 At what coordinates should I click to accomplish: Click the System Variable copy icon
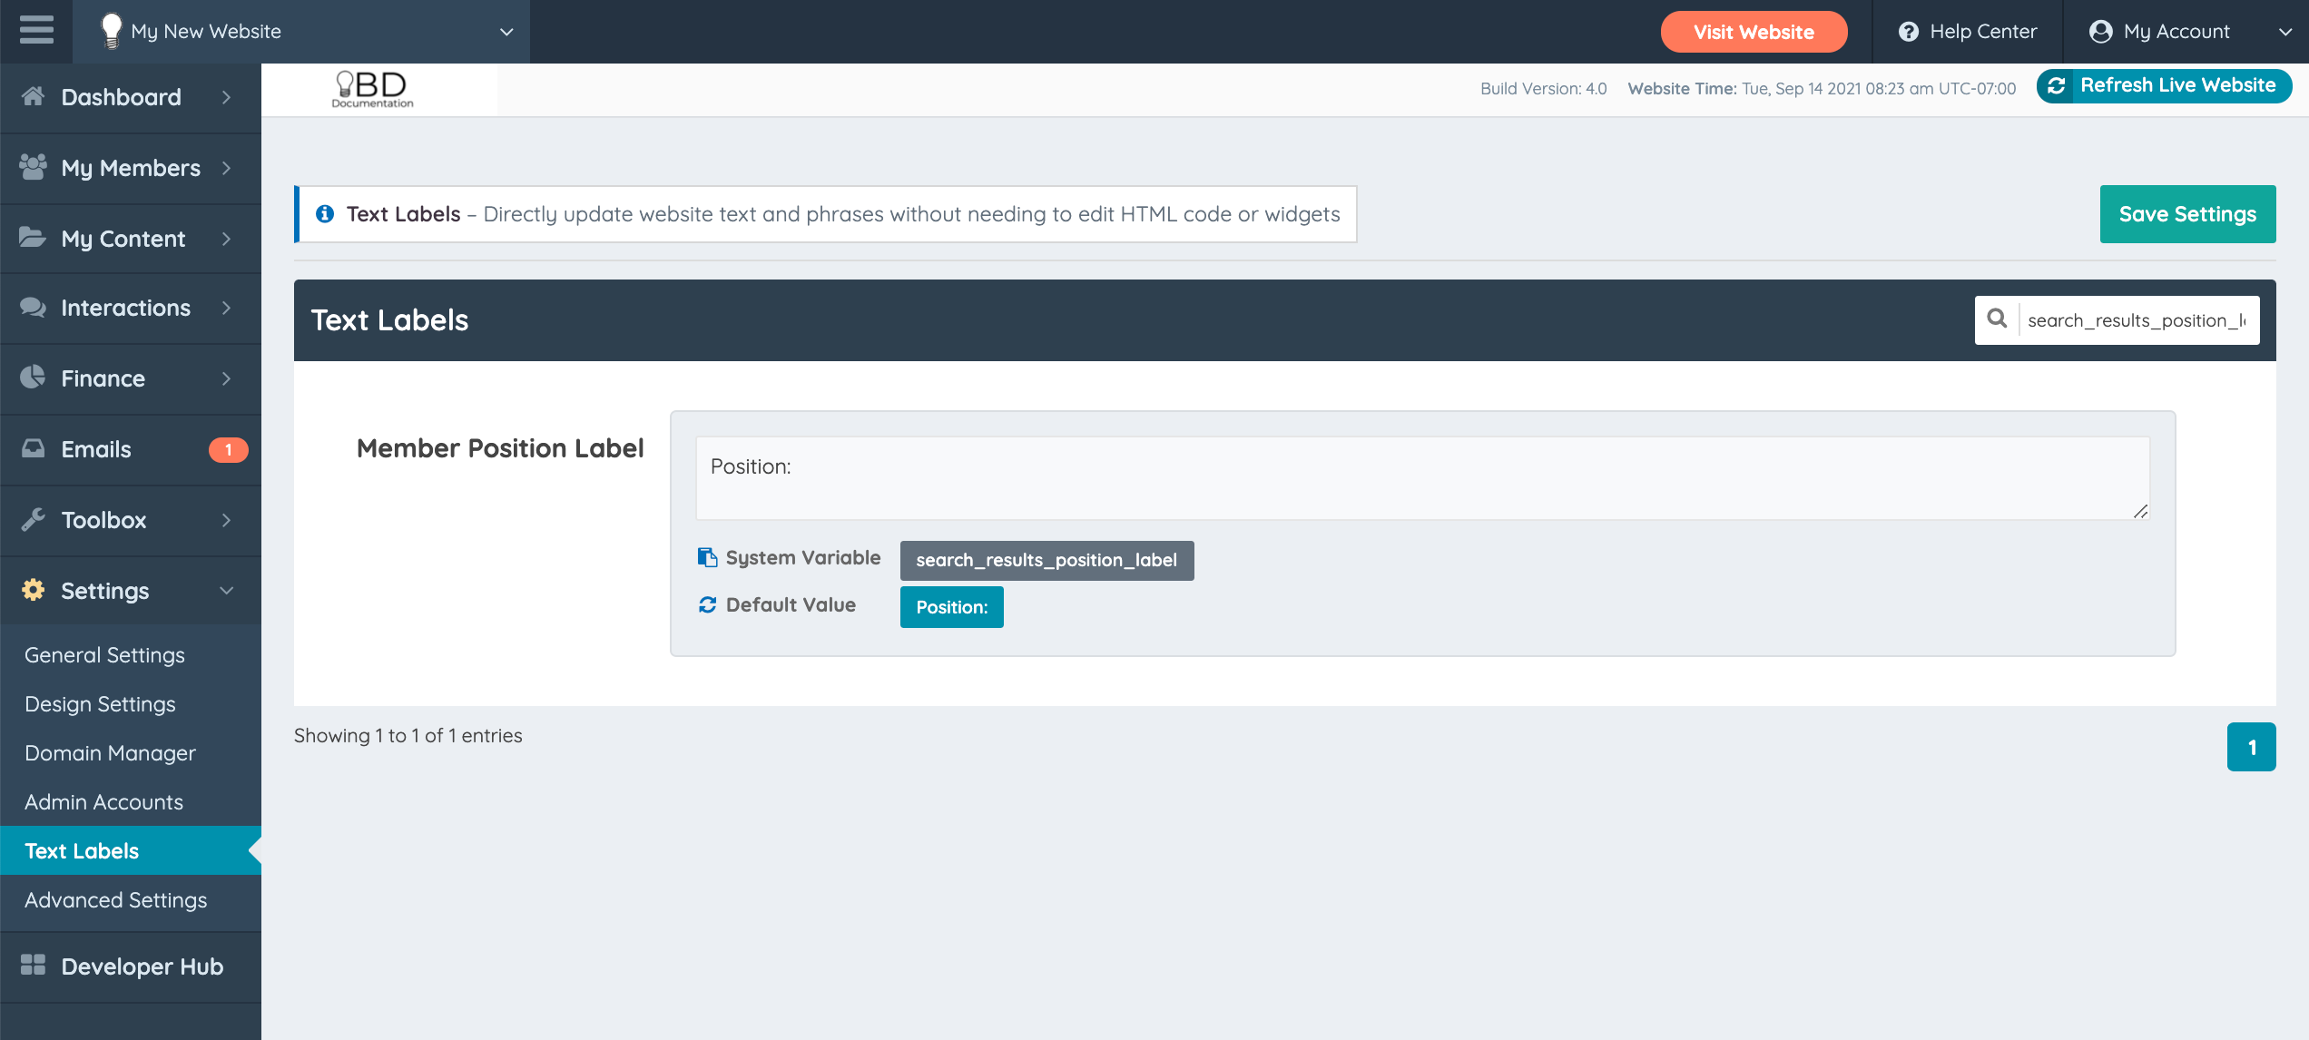pyautogui.click(x=707, y=557)
